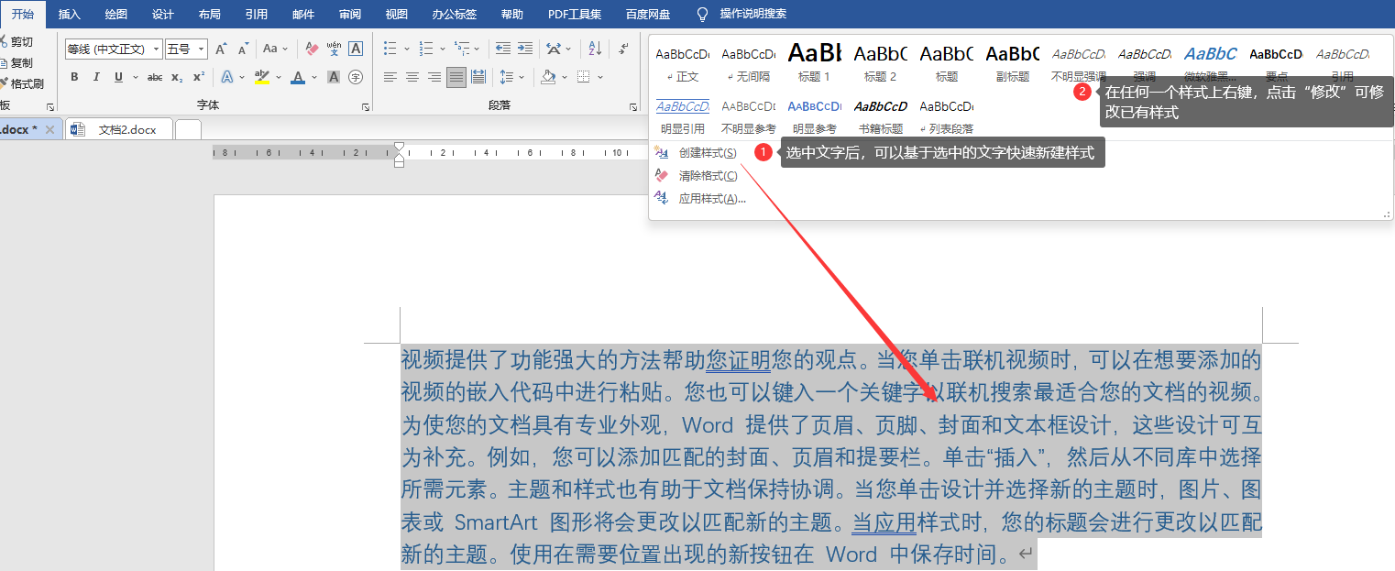Expand the bullet library arrow
The image size is (1395, 571).
click(x=407, y=49)
